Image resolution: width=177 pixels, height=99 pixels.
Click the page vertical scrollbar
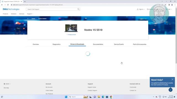tap(176, 35)
